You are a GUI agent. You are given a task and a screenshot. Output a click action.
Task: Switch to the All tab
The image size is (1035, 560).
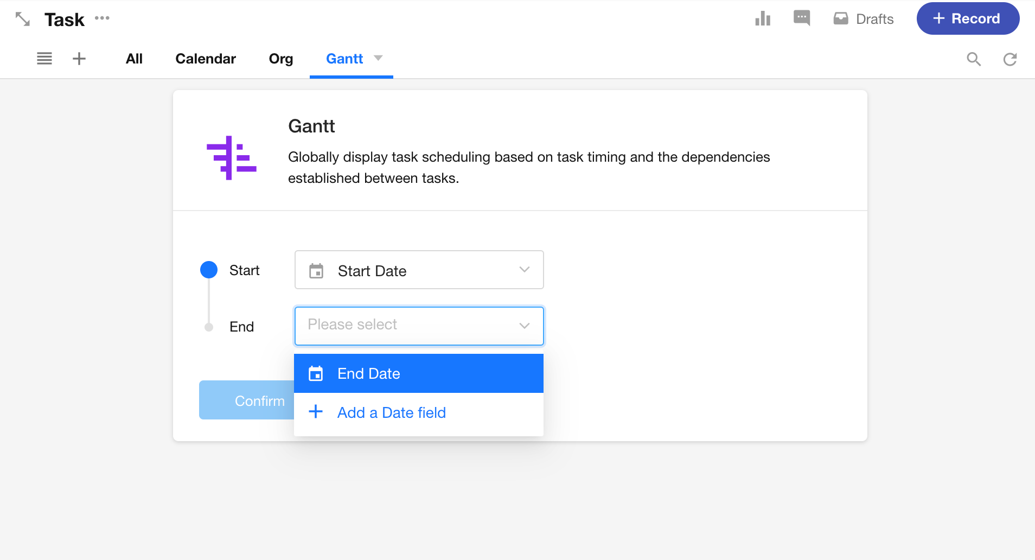134,59
